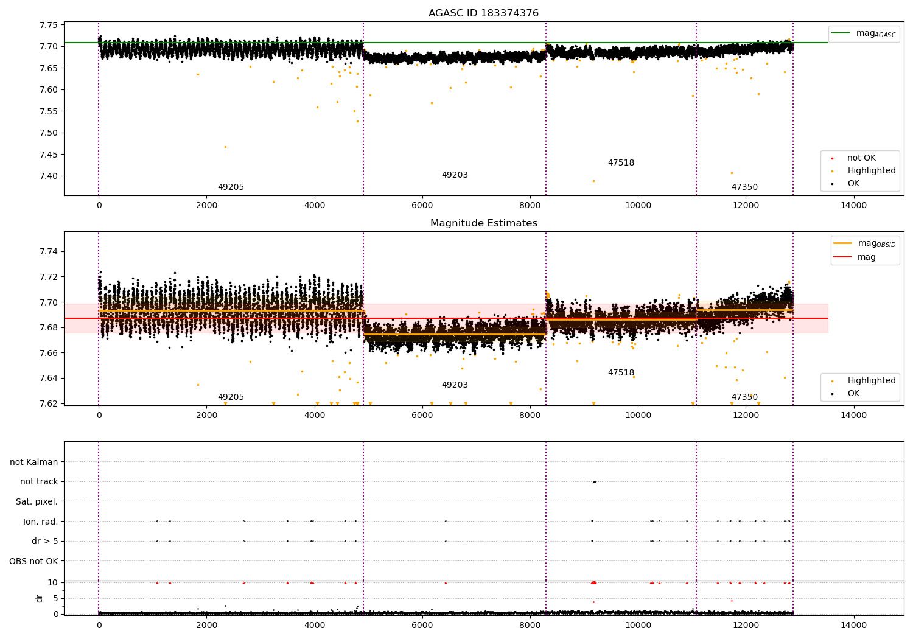913x639 pixels.
Task: Click the 7.40 tick on top panel y-axis
Action: (x=49, y=176)
